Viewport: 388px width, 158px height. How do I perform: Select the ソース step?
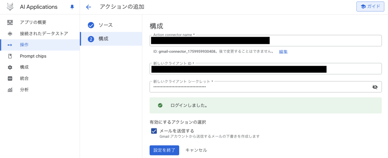[105, 25]
